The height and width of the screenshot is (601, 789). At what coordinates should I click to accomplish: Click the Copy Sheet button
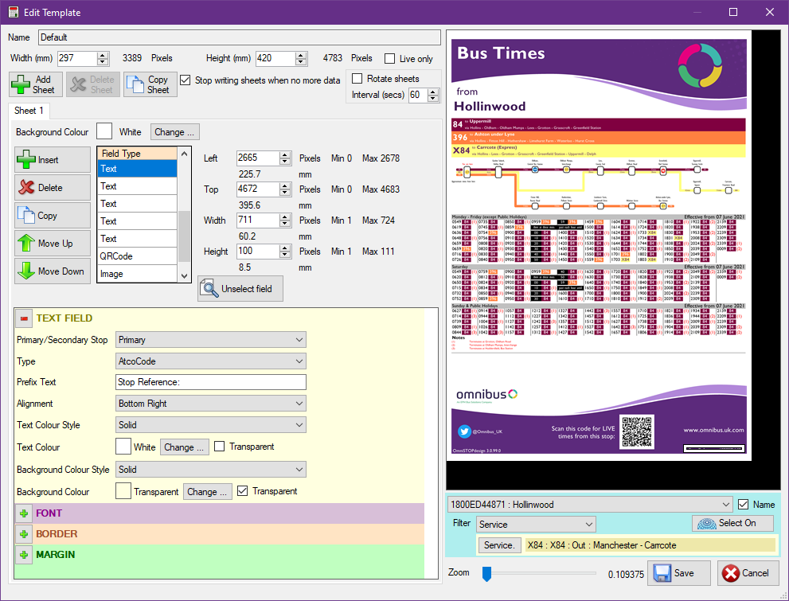click(x=150, y=84)
